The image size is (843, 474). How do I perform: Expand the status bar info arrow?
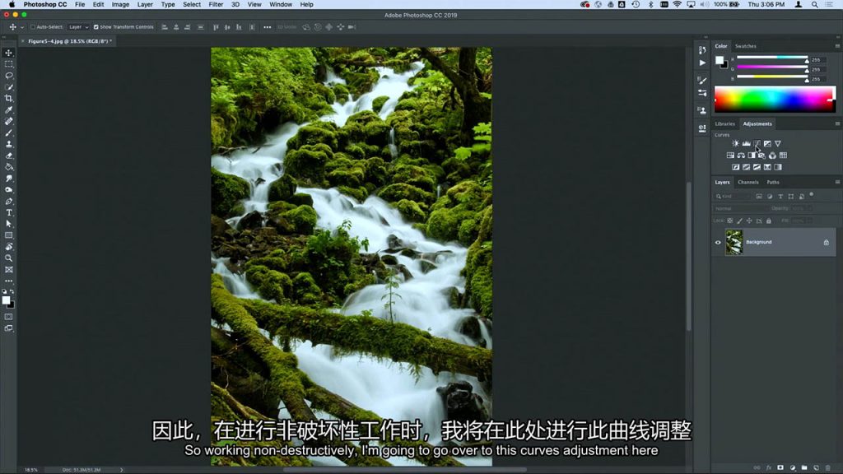[x=122, y=470]
